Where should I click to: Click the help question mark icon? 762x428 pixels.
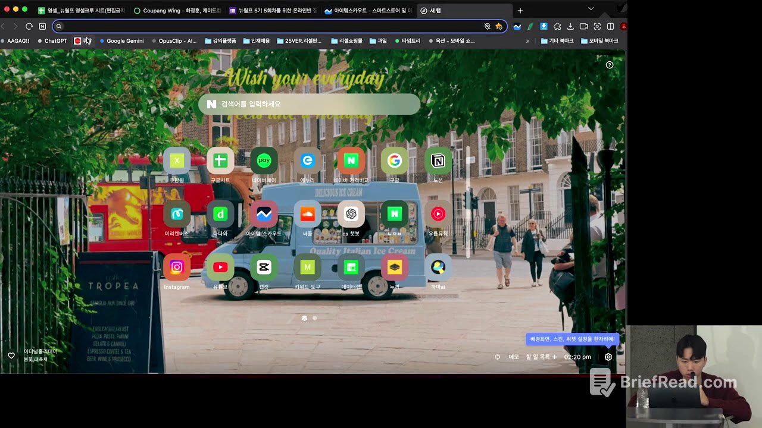[x=609, y=65]
